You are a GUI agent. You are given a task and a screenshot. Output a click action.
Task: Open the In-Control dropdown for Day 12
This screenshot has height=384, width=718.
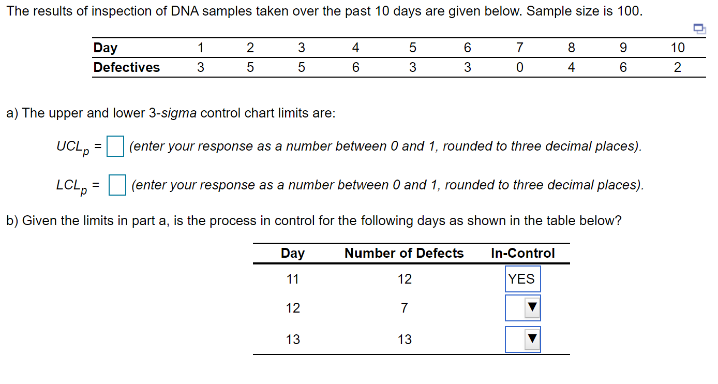click(x=522, y=307)
